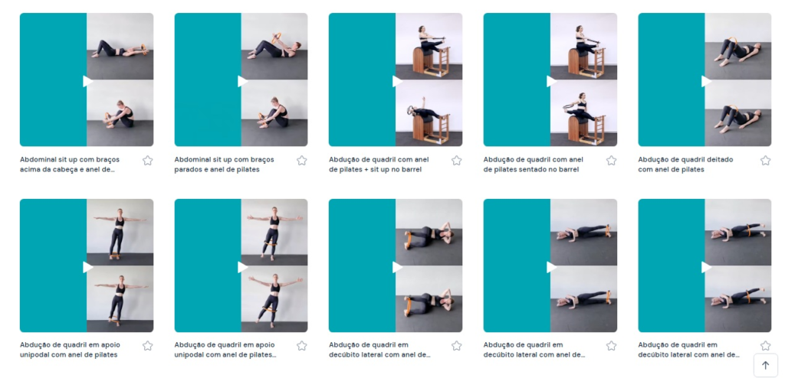Screen dimensions: 785x378
Task: Play the sit up braços parados video
Action: (242, 81)
